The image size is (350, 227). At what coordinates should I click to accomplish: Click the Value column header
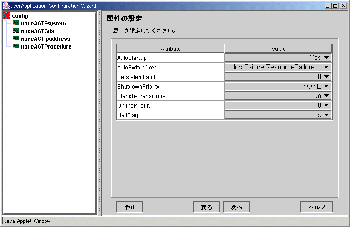(278, 49)
